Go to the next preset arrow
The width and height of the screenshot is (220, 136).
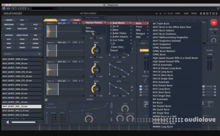pyautogui.click(x=161, y=14)
